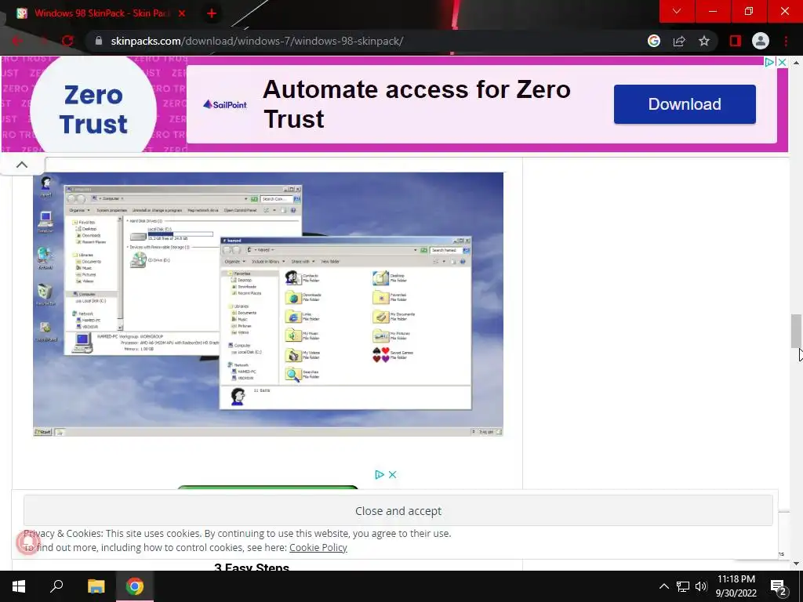
Task: Click the Download button in SailPoint ad
Action: pos(685,104)
